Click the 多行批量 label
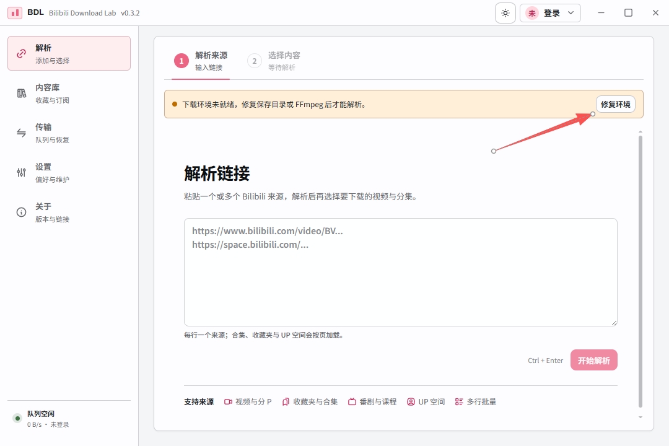 pyautogui.click(x=481, y=401)
